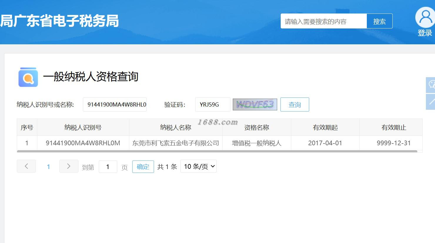
Task: Click the table horizontal scrollbar
Action: (217, 151)
